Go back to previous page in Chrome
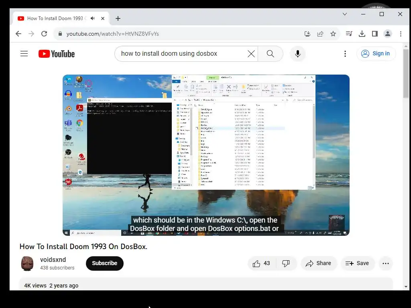The image size is (411, 308). (x=18, y=34)
